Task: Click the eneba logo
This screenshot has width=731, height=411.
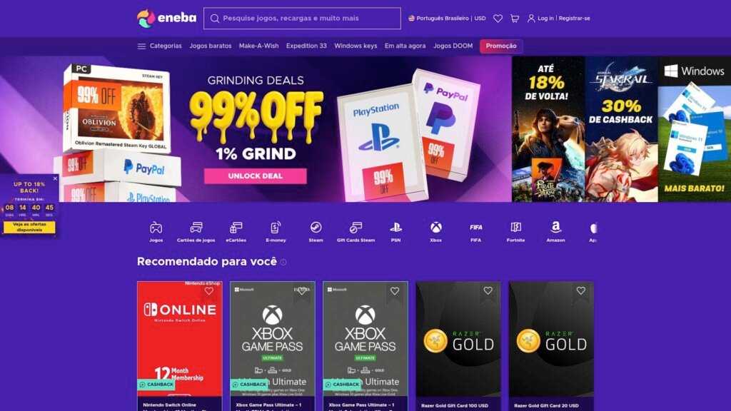Action: pyautogui.click(x=166, y=19)
